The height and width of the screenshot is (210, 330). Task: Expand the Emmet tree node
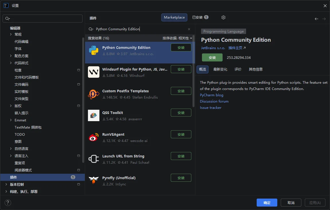point(11,120)
